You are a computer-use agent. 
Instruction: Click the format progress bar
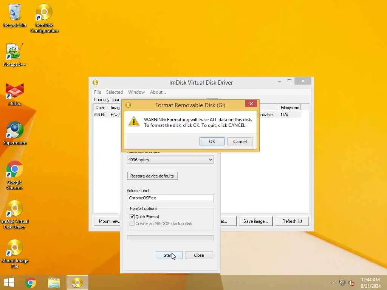pyautogui.click(x=170, y=238)
